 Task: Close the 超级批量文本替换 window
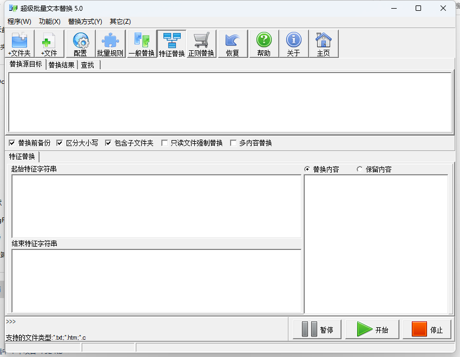coord(443,8)
